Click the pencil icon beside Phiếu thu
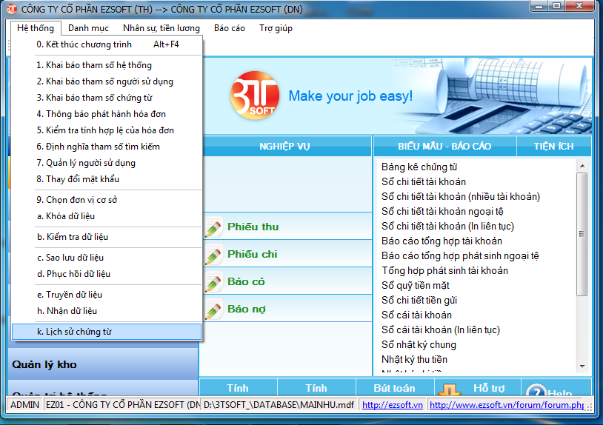This screenshot has width=603, height=425. click(x=213, y=227)
